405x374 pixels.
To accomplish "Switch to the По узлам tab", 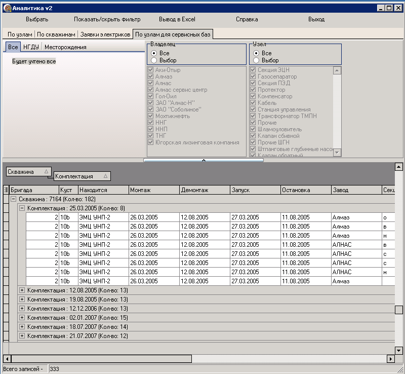I will click(20, 34).
